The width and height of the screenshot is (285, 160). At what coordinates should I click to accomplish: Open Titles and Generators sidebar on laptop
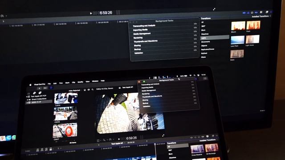coord(40,93)
